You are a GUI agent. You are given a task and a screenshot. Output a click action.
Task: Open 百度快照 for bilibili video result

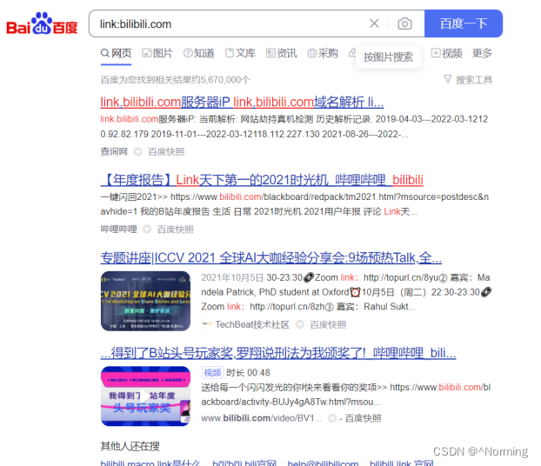(363, 418)
